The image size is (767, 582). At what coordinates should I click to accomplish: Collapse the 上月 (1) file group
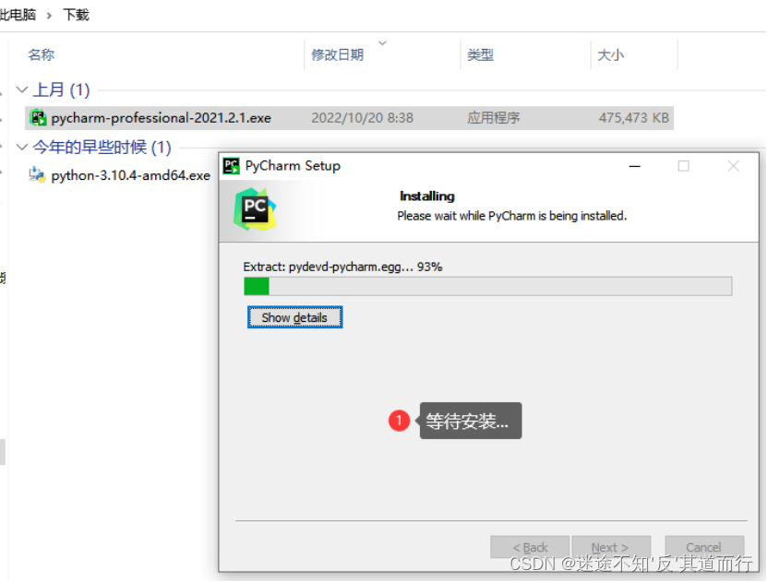click(21, 89)
